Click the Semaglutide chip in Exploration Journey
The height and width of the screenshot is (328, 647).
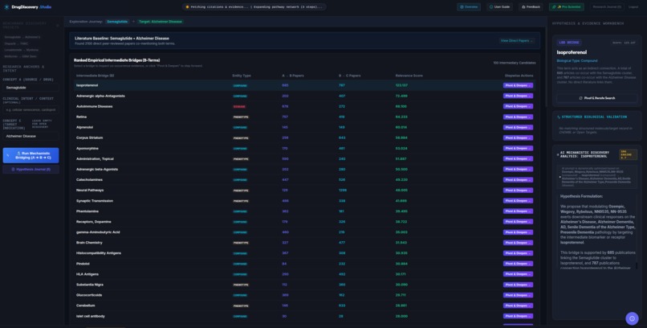[117, 22]
